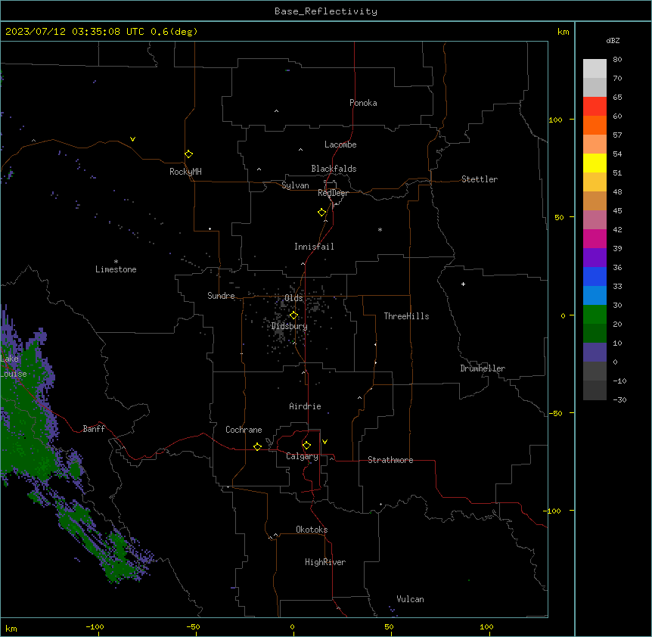Click the Olds town label
Image resolution: width=652 pixels, height=637 pixels.
coord(293,298)
